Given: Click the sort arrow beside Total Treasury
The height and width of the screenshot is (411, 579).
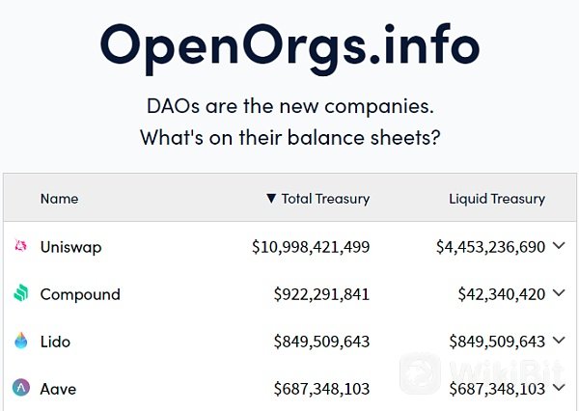Looking at the screenshot, I should pyautogui.click(x=271, y=199).
